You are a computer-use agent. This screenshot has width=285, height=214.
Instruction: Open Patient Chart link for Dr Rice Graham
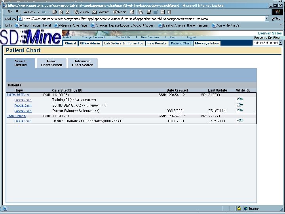coord(23,121)
